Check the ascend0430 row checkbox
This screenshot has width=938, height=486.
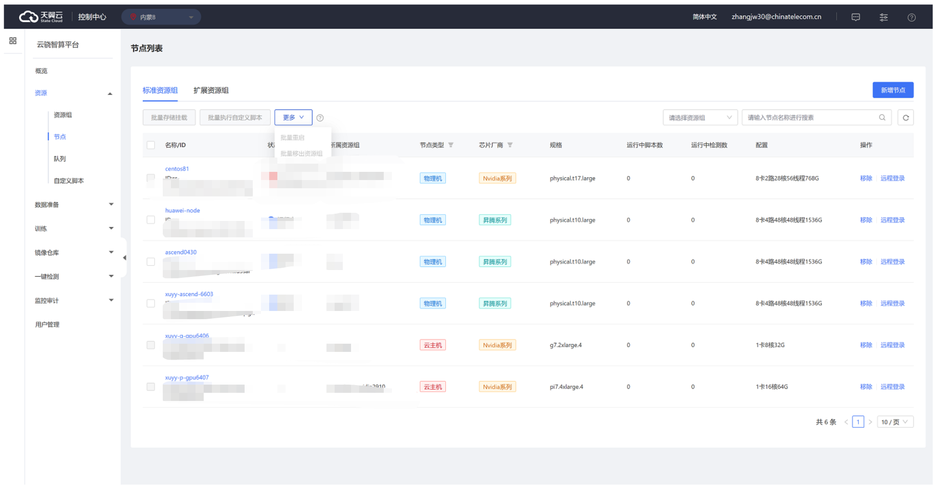click(151, 261)
